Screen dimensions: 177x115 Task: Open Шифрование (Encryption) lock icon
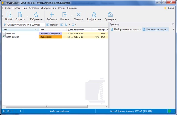[94, 15]
